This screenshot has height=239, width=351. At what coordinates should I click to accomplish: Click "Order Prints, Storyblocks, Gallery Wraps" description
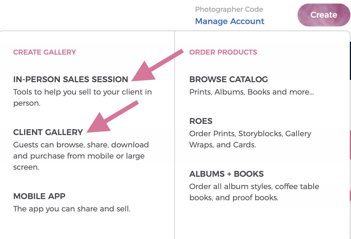250,139
